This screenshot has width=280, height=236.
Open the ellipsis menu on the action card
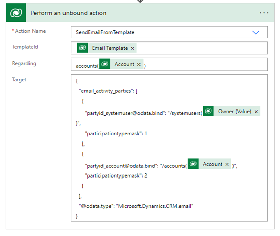click(x=263, y=13)
